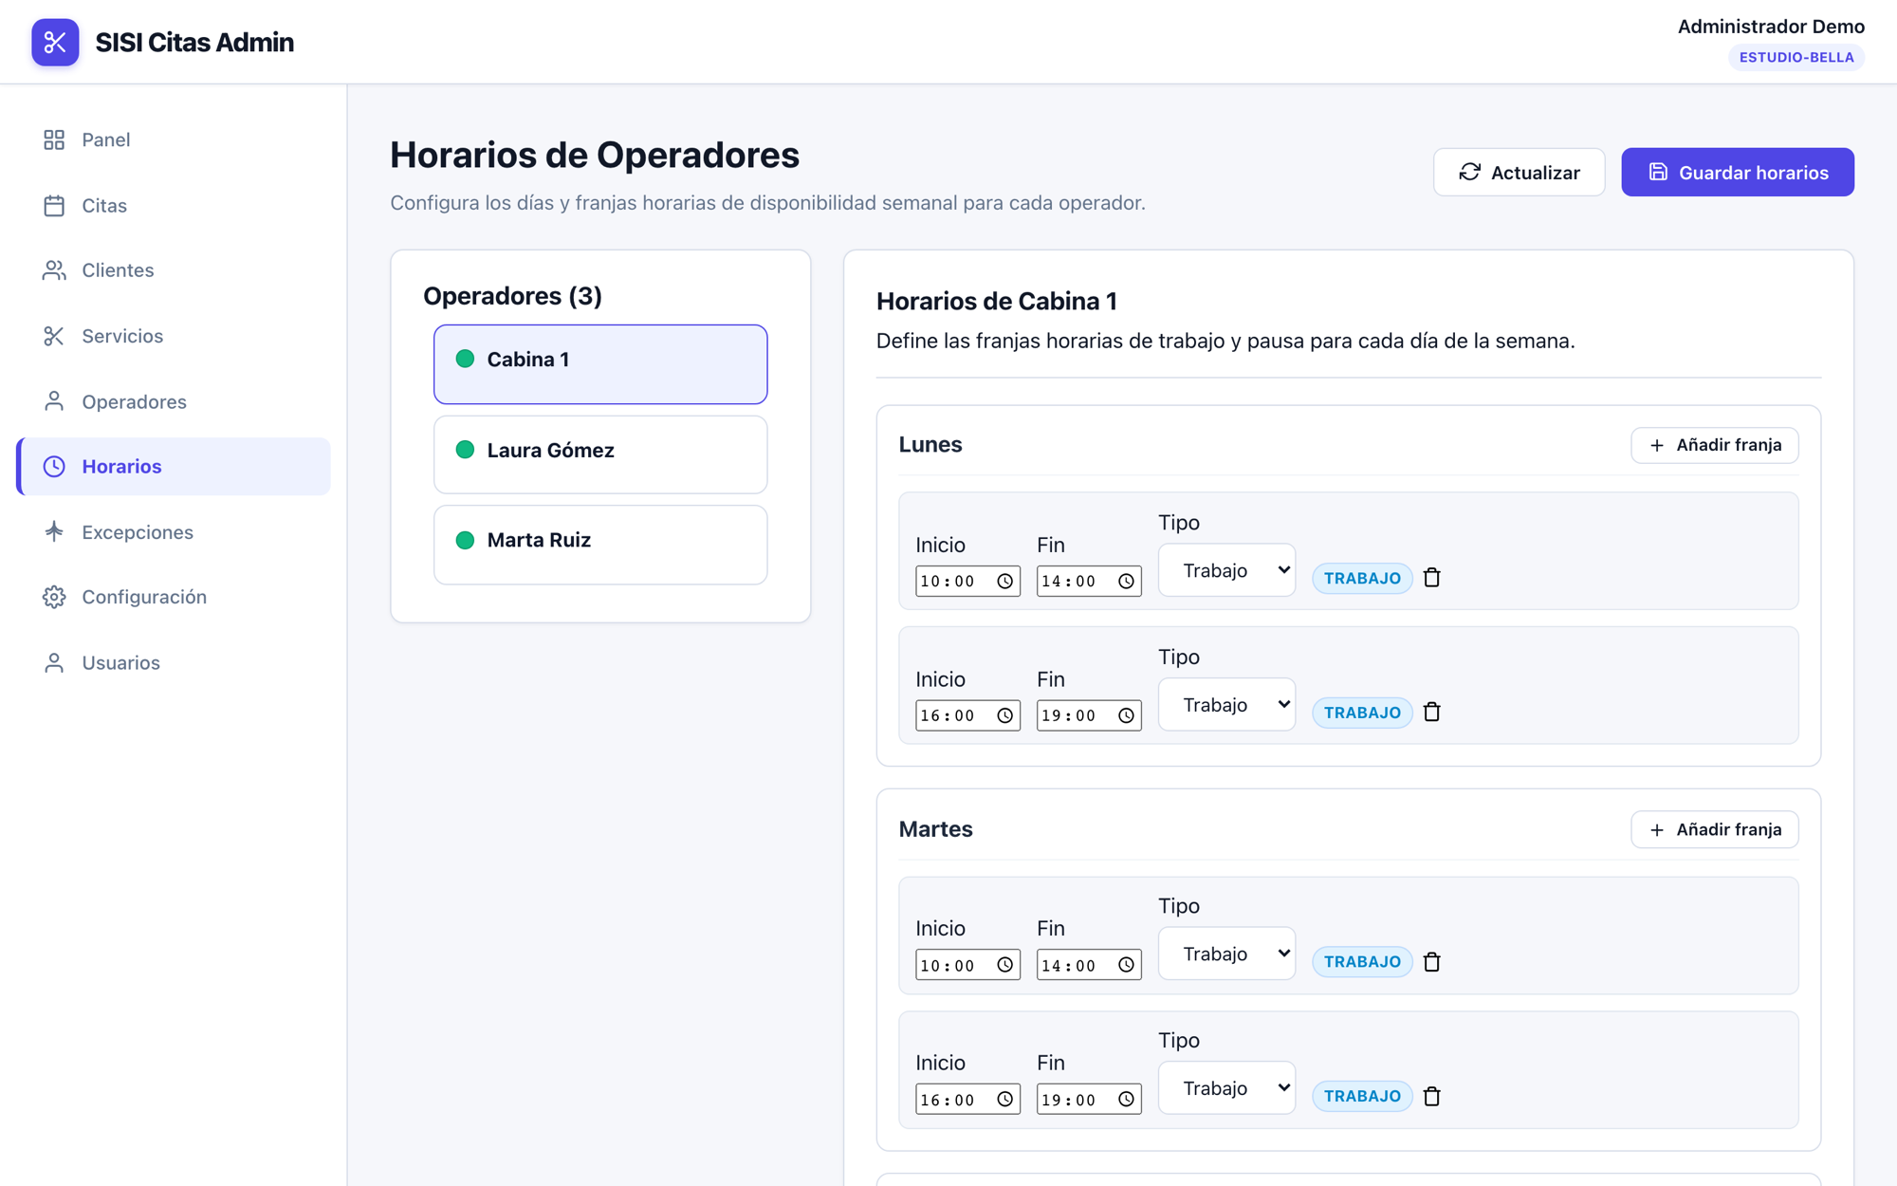Open Operadores in the sidebar
Screen dimensions: 1897x1186
click(174, 401)
